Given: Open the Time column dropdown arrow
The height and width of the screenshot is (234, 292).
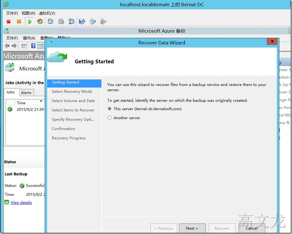Looking at the screenshot, I should [x=41, y=101].
